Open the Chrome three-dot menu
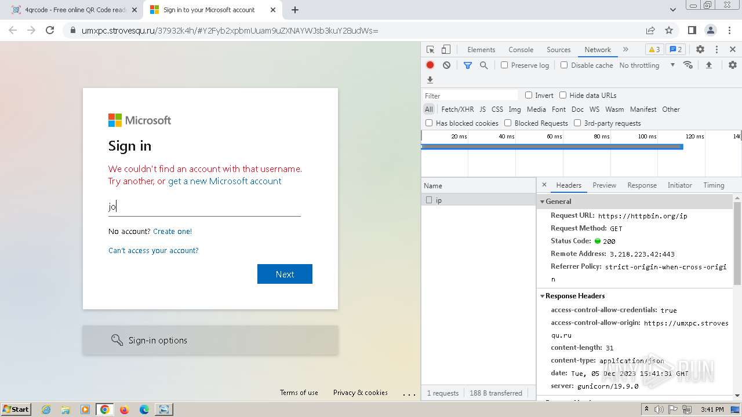The image size is (742, 417). click(x=729, y=30)
